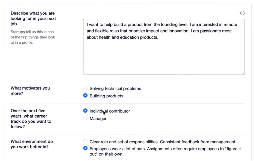Click the textarea resize handle in bottom-right corner
Image resolution: width=255 pixels, height=161 pixels.
click(x=243, y=73)
